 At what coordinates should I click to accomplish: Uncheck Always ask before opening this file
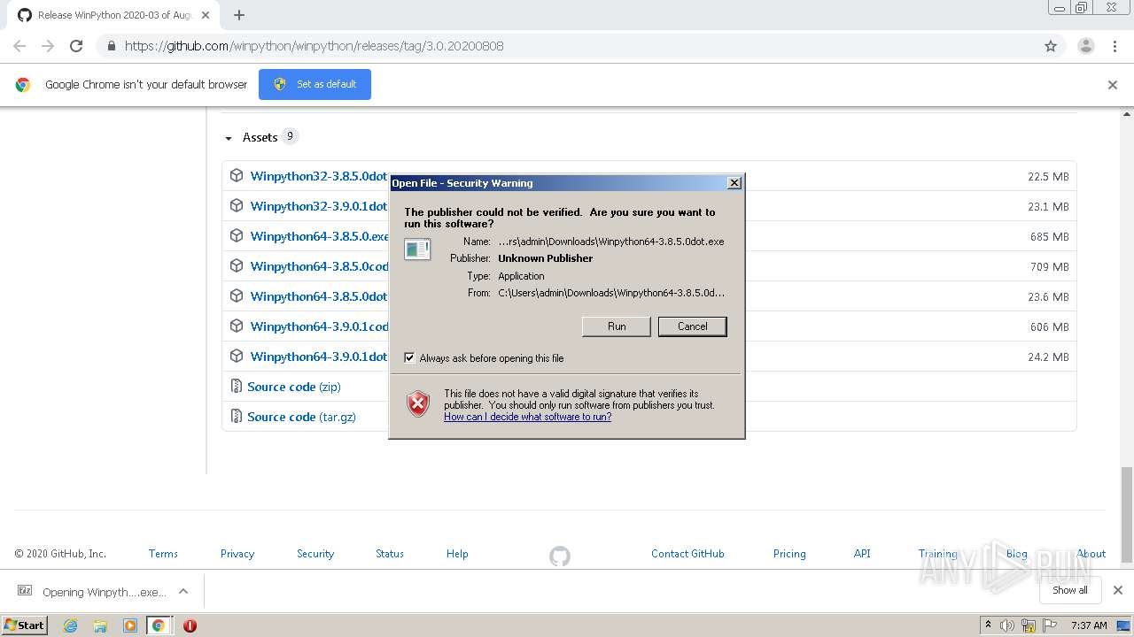click(409, 358)
